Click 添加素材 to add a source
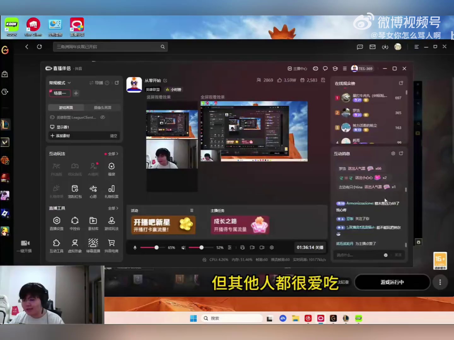 pos(60,136)
